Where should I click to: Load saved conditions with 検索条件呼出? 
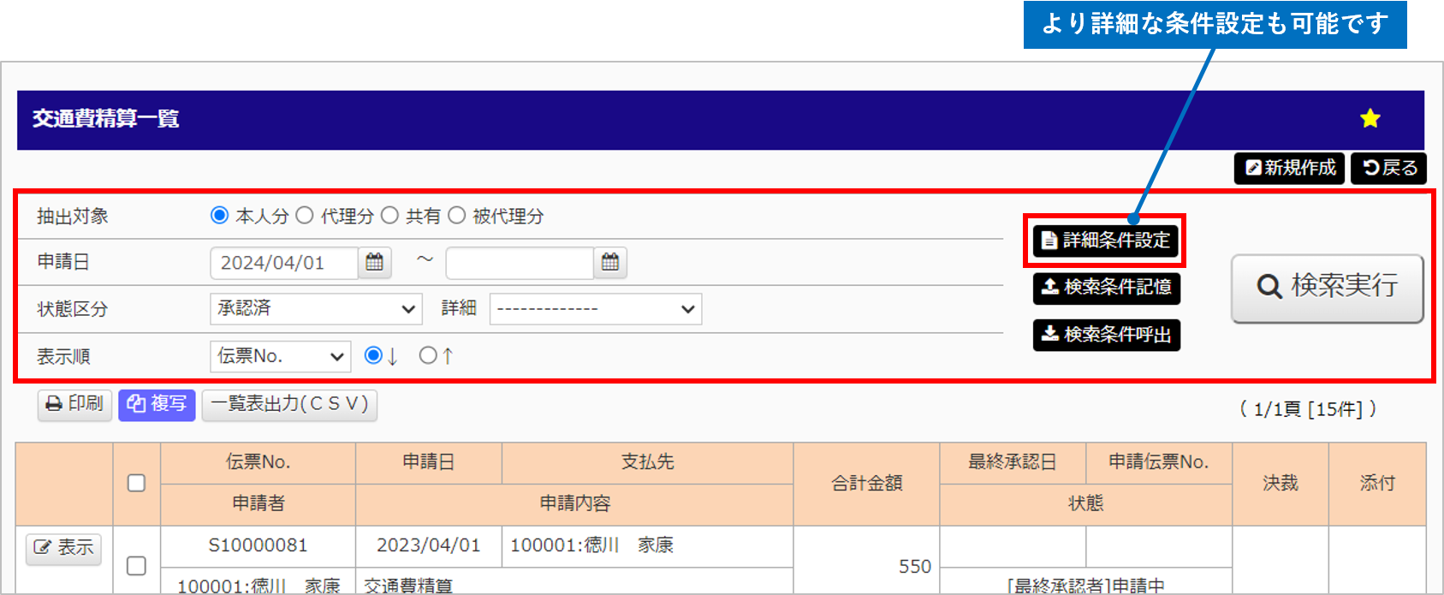coord(1106,335)
